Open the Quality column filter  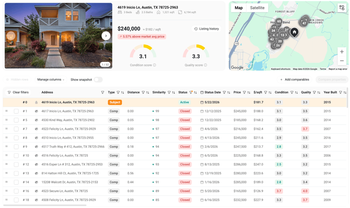314,92
